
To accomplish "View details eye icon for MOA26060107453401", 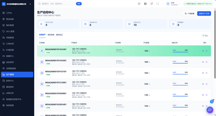I will point(203,51).
